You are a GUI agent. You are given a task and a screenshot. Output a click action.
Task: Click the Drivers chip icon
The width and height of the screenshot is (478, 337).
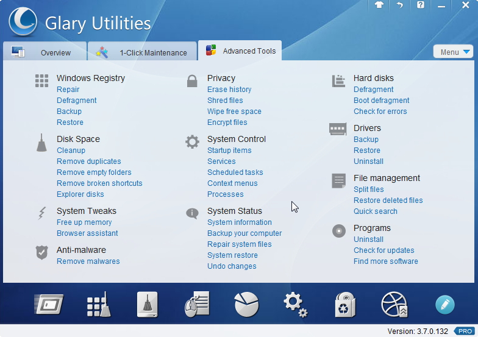[338, 129]
